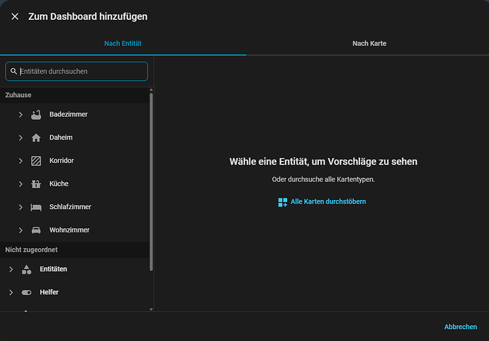The width and height of the screenshot is (489, 341).
Task: Click the Entitäten shapes icon
Action: [x=26, y=269]
